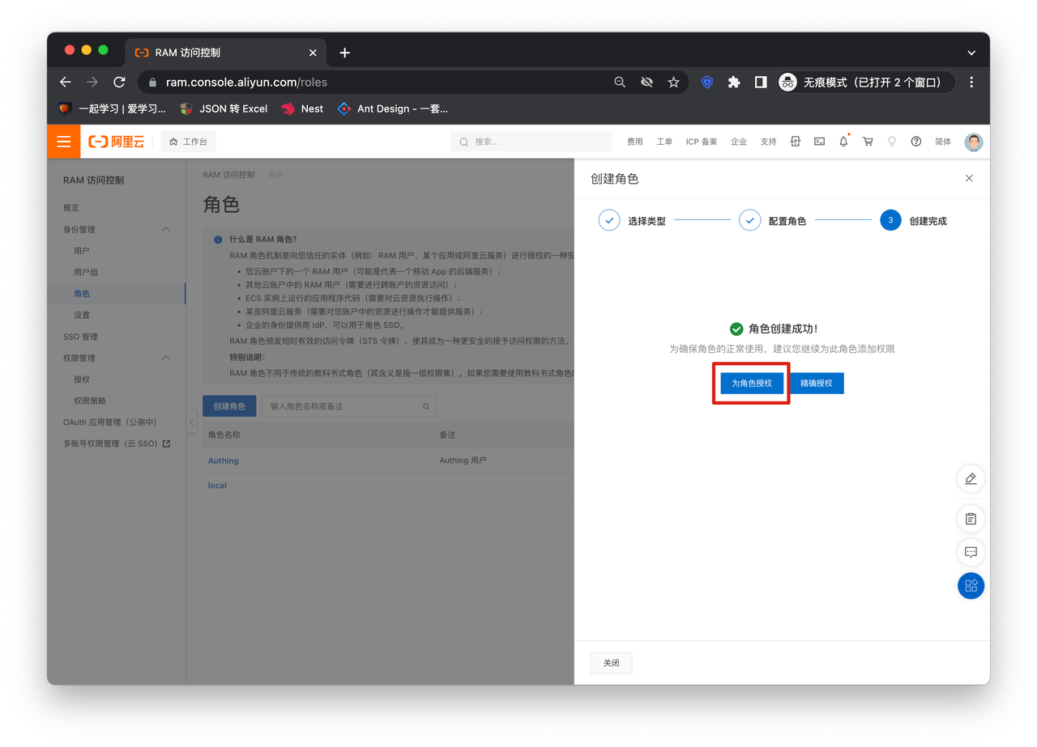1037x747 pixels.
Task: Open OAuth 应用管理 in the sidebar
Action: click(110, 422)
